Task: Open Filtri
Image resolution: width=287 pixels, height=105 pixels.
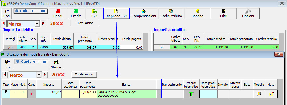Action: pyautogui.click(x=224, y=14)
